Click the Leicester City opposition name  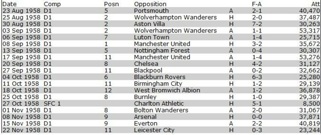[x=154, y=130]
